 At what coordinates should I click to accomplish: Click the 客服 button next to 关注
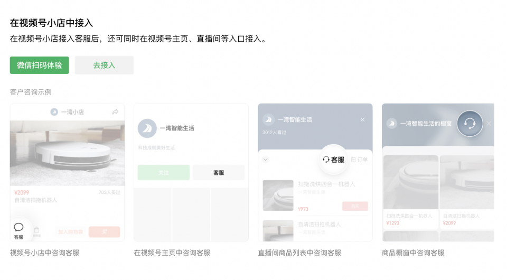pyautogui.click(x=219, y=173)
